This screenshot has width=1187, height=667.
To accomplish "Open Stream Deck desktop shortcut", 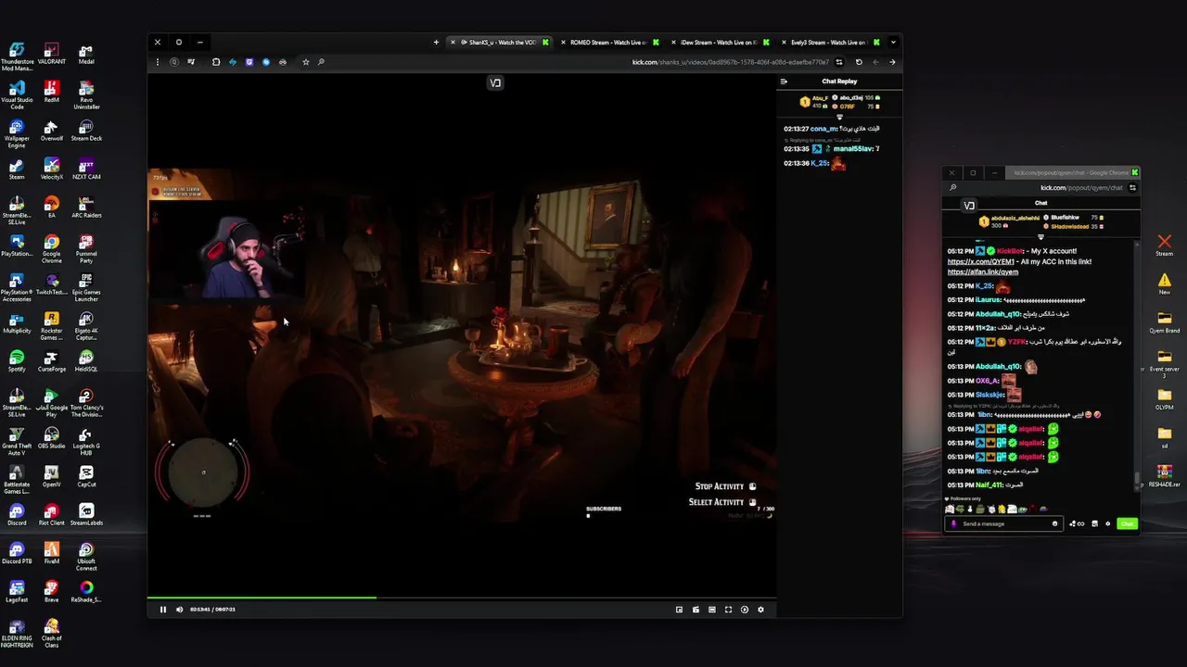I will coord(86,131).
